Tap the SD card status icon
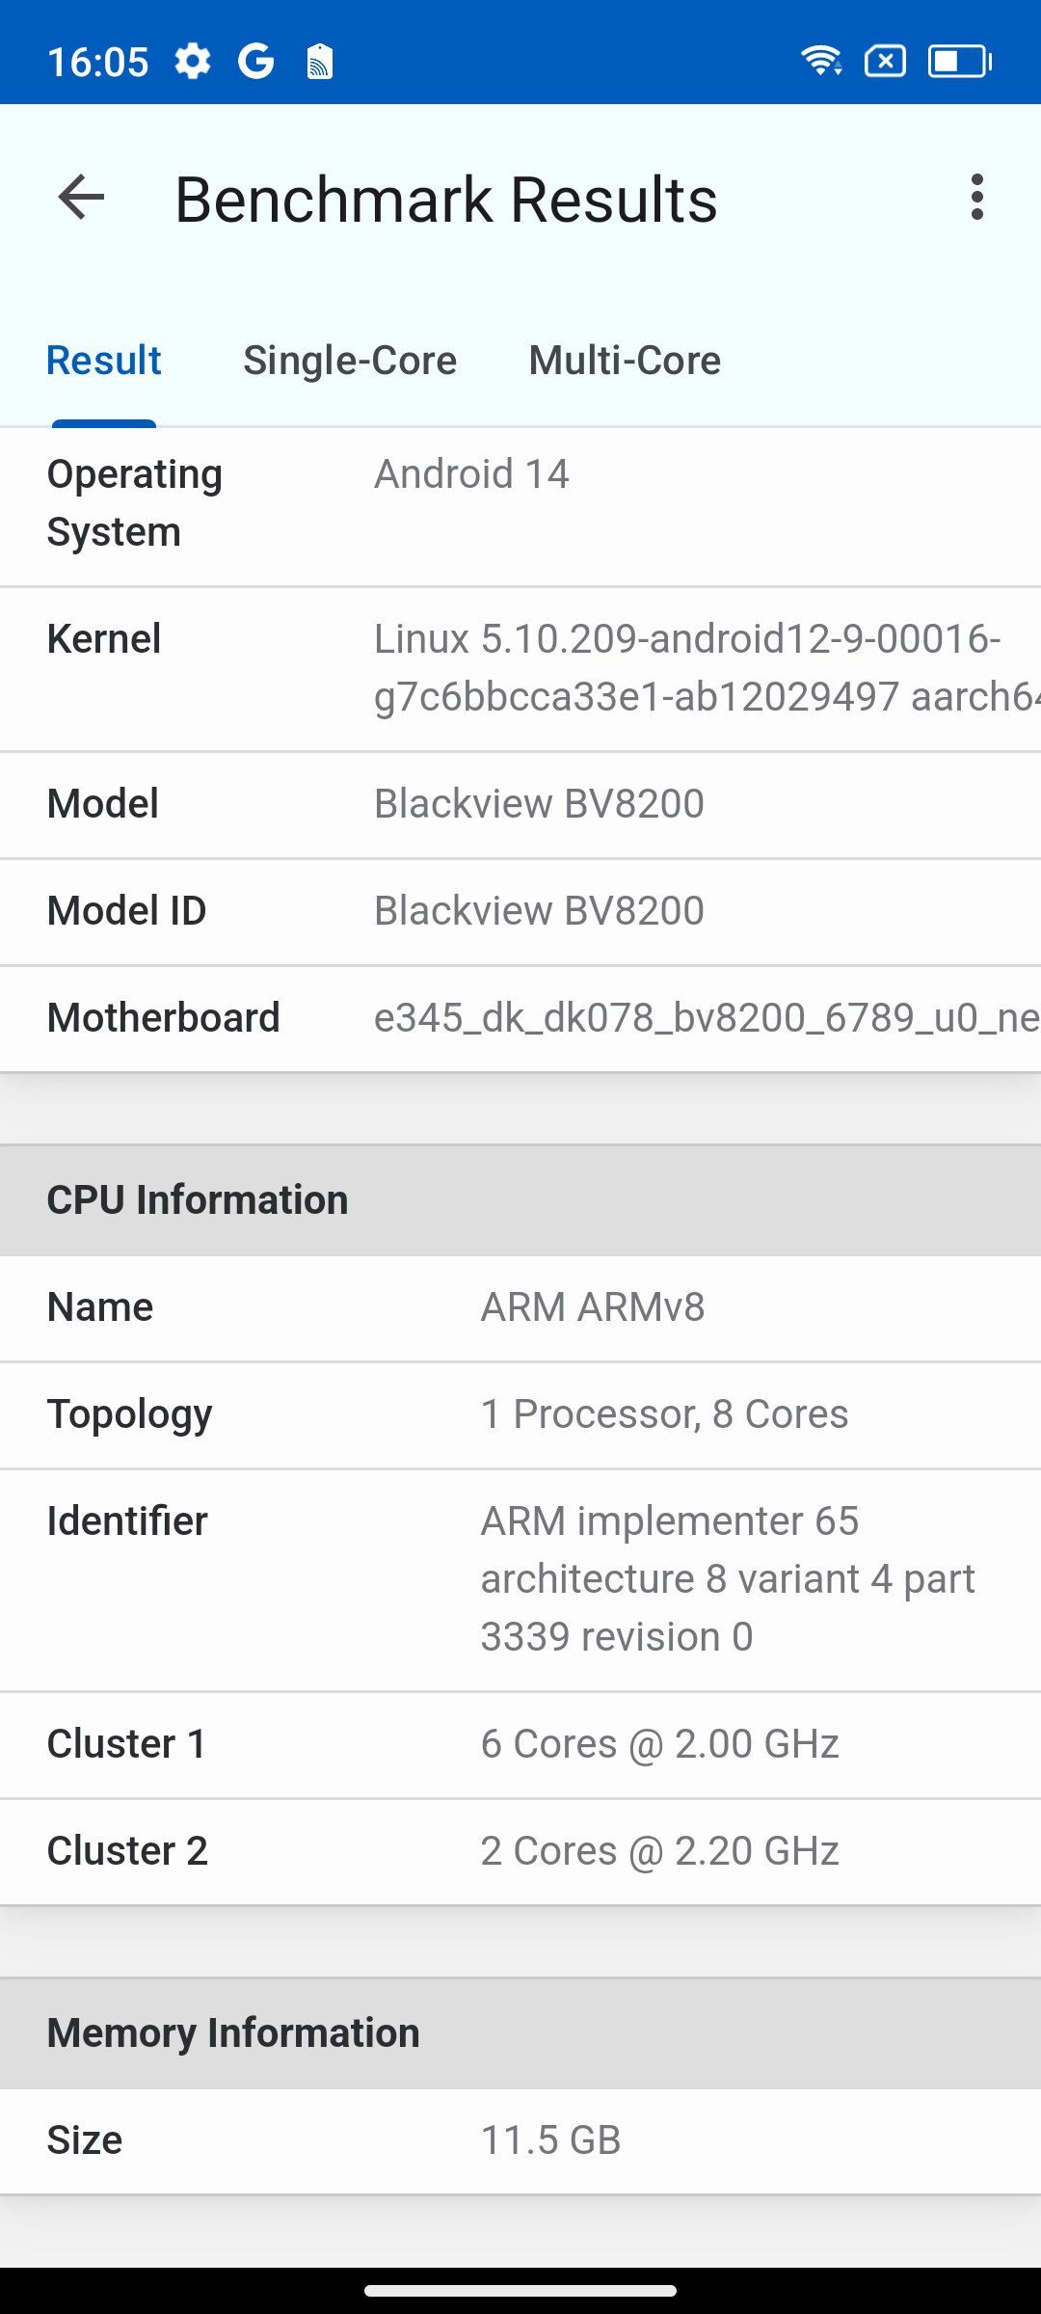This screenshot has height=2314, width=1041. point(320,62)
